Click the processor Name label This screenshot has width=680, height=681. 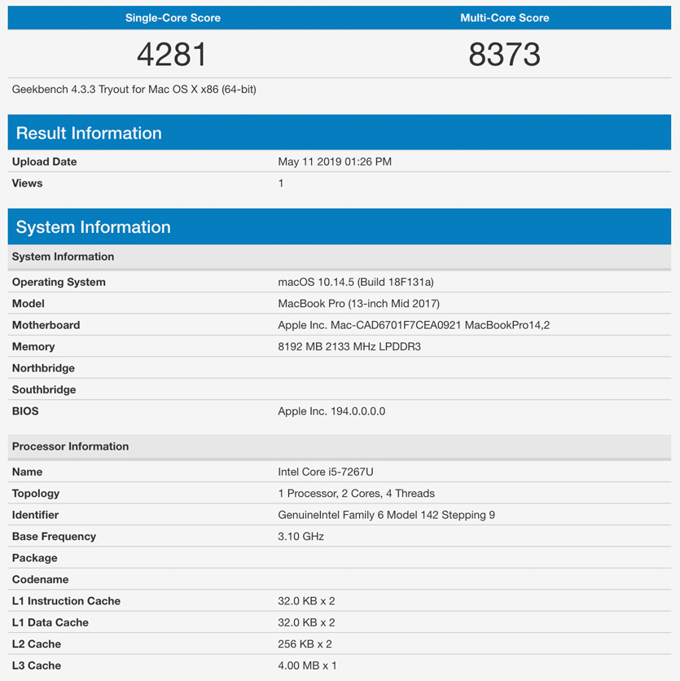point(27,472)
